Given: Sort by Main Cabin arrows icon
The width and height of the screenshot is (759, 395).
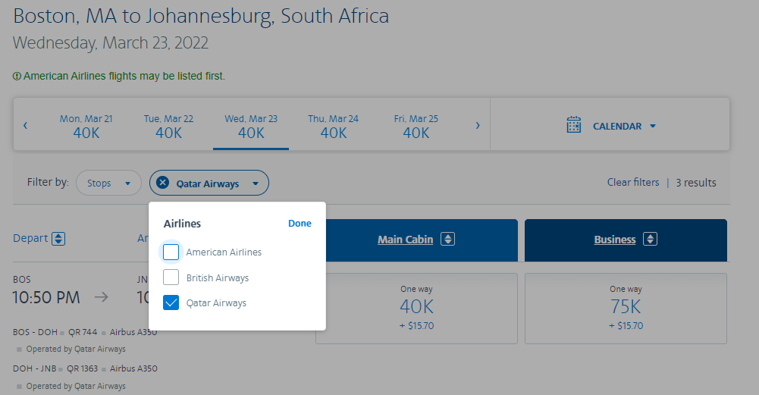Looking at the screenshot, I should [448, 239].
